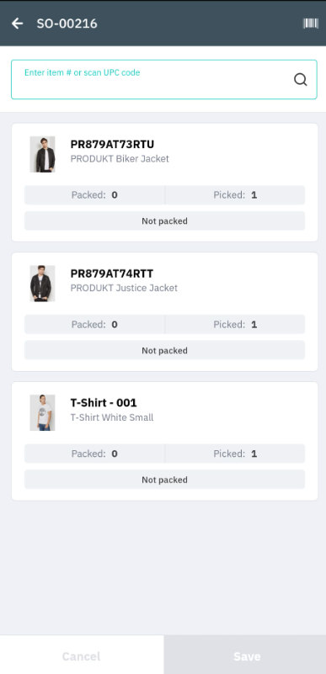This screenshot has height=674, width=326.
Task: Go back using the arrow icon
Action: [17, 24]
